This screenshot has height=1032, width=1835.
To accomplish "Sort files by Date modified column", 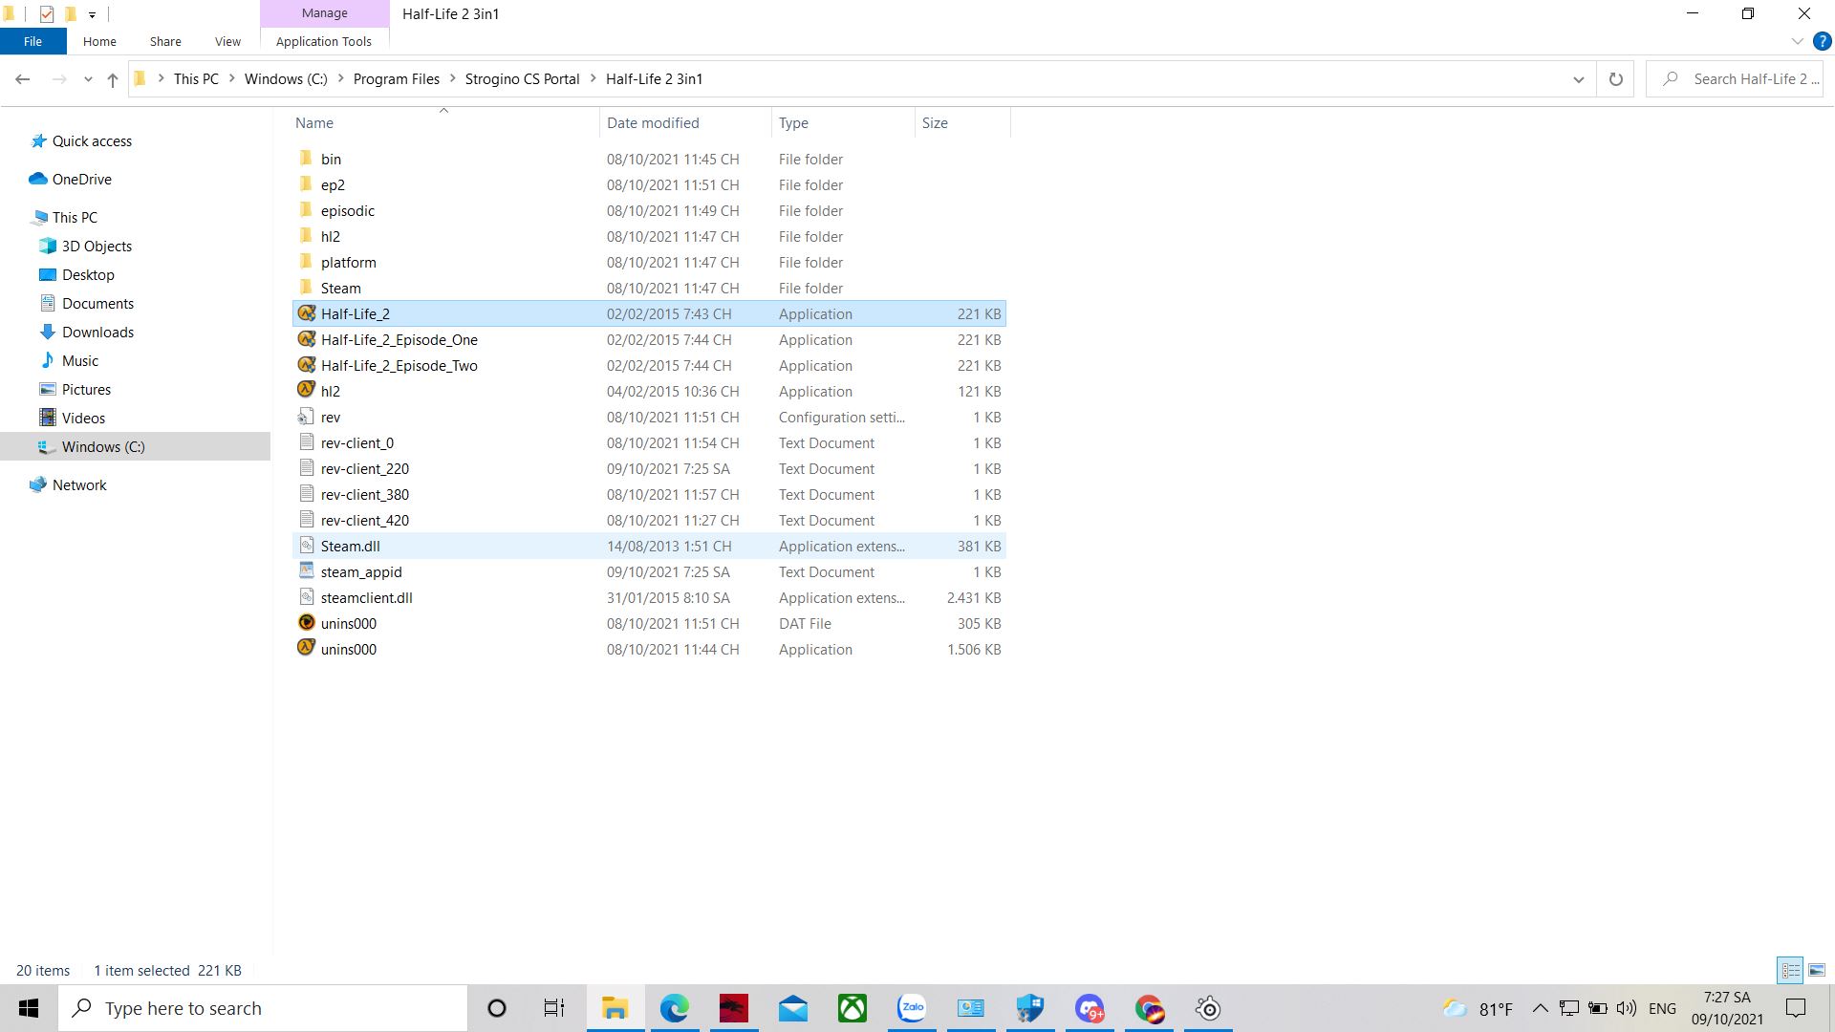I will pyautogui.click(x=653, y=122).
